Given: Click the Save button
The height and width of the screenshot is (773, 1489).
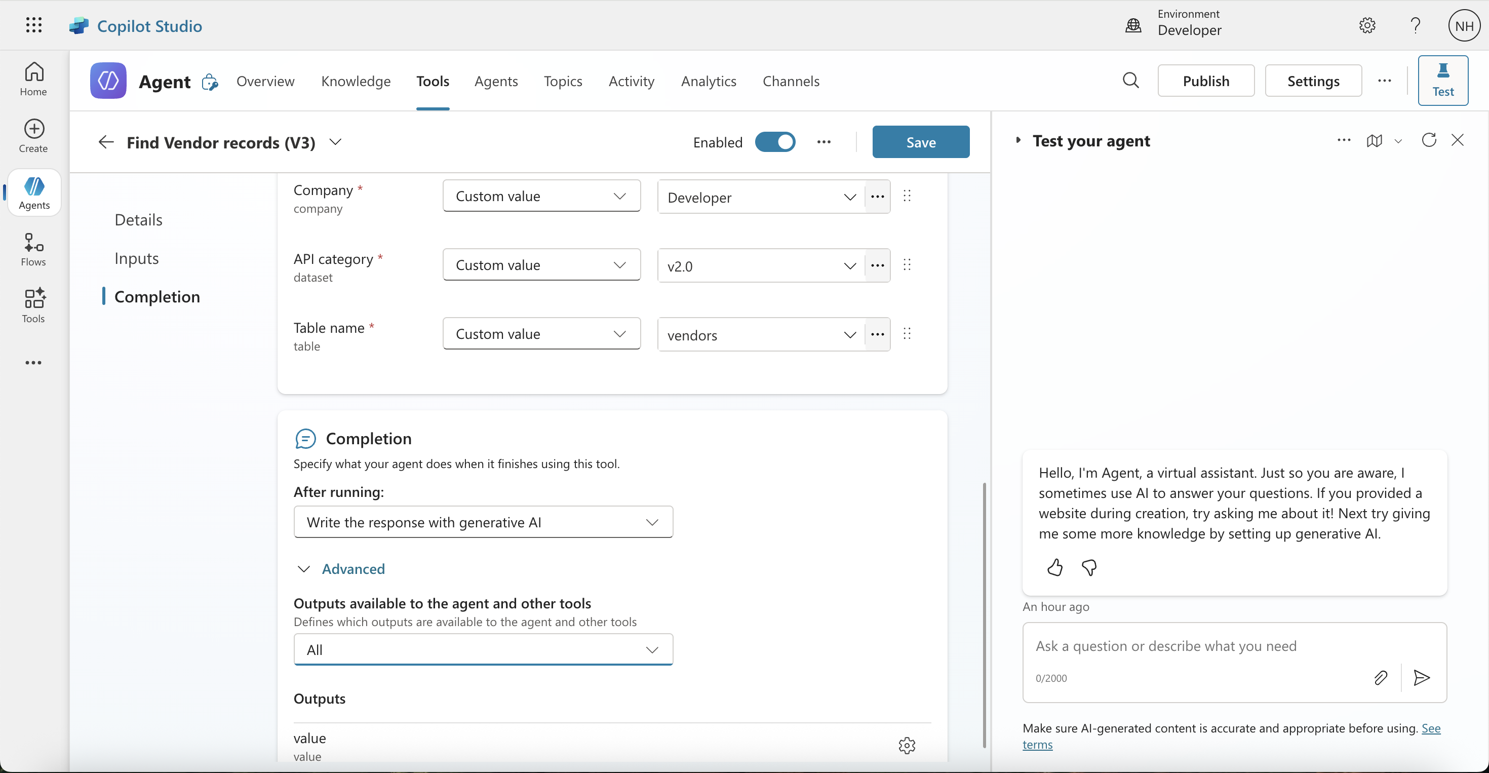Looking at the screenshot, I should tap(920, 142).
